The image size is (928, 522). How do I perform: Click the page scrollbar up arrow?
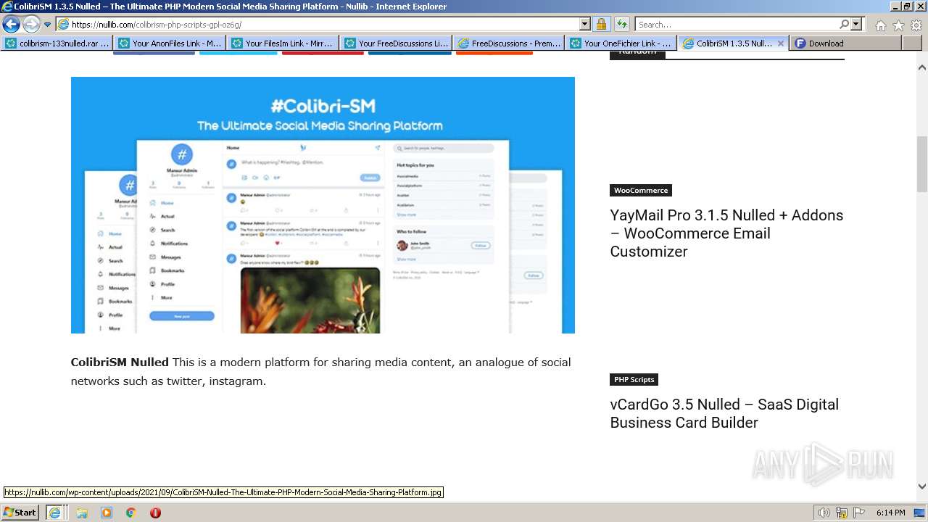922,67
